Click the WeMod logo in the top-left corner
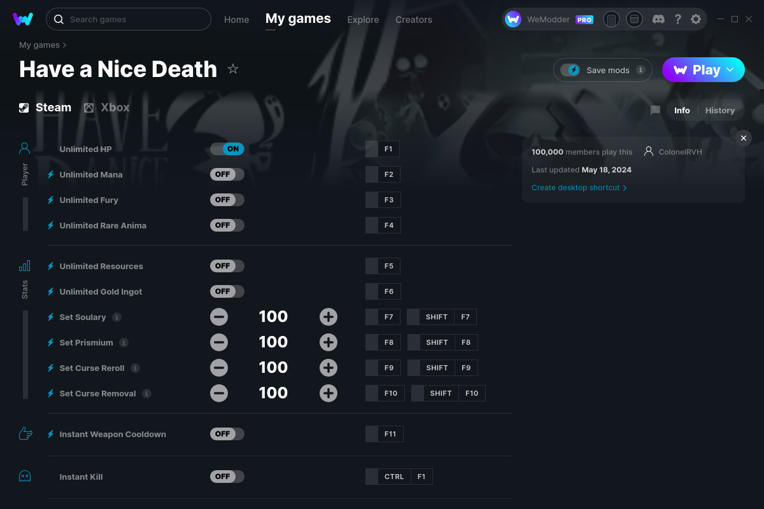The image size is (764, 509). [x=23, y=19]
